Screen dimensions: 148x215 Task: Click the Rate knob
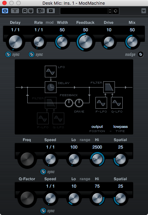[x=39, y=42]
